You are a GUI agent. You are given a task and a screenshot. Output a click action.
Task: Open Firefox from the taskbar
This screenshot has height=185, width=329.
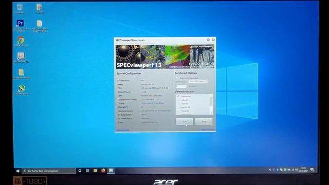103,171
